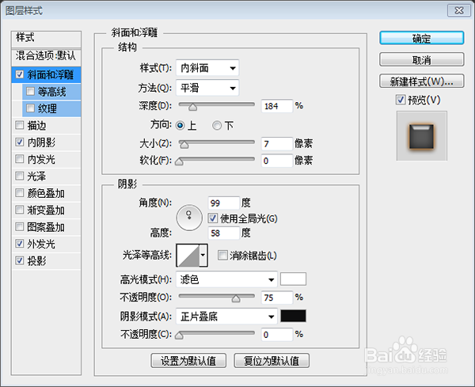The width and height of the screenshot is (475, 387).
Task: Tick the 内发光 checkbox
Action: point(20,159)
